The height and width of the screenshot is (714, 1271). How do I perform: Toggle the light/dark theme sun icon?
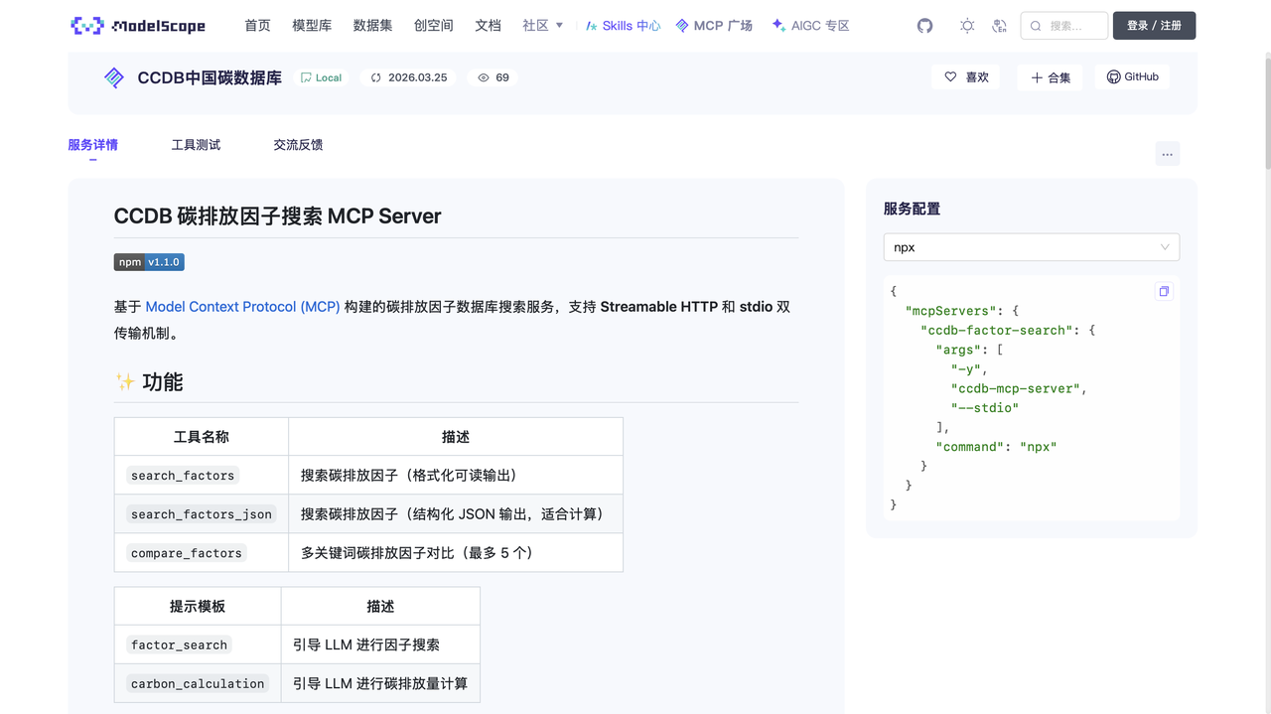967,26
